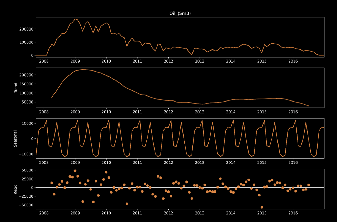
Task: Pick year 2014 under the Seasonal plot
Action: 231,163
